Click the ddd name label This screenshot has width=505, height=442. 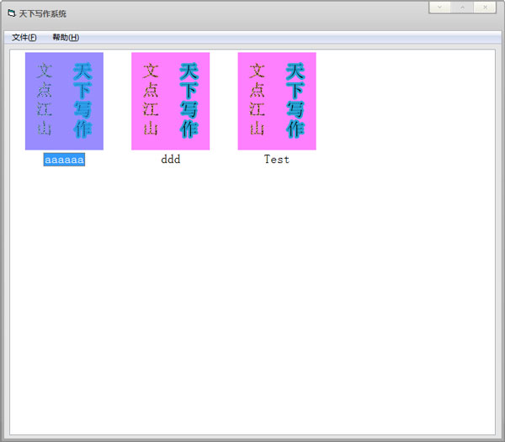tap(170, 160)
